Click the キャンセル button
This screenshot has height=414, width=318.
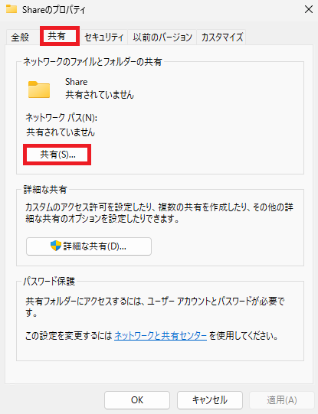click(210, 400)
